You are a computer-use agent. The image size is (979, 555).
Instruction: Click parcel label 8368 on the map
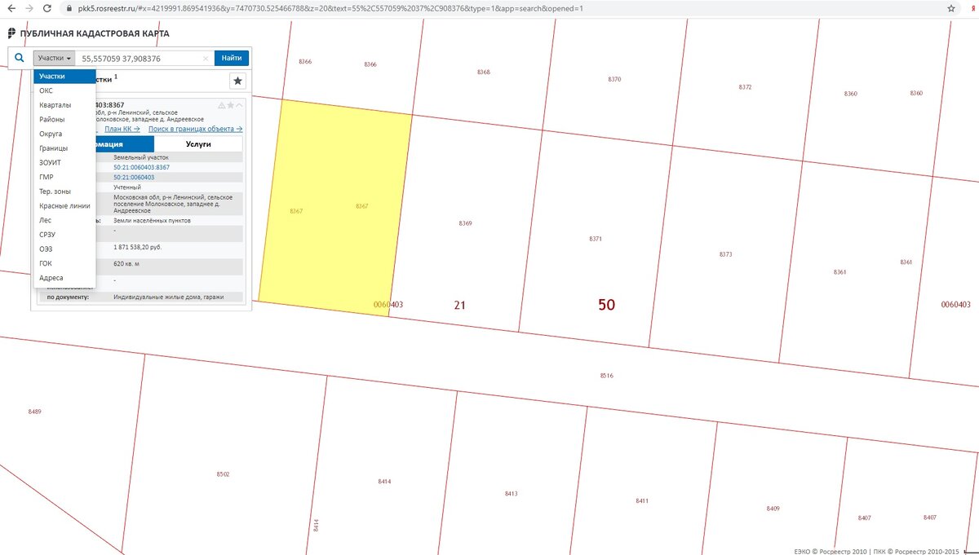point(484,73)
